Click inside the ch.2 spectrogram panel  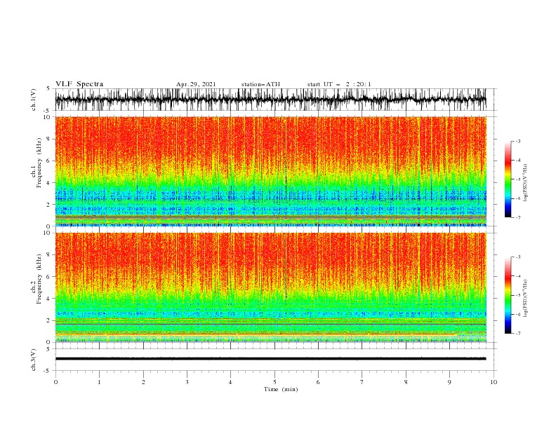[270, 287]
